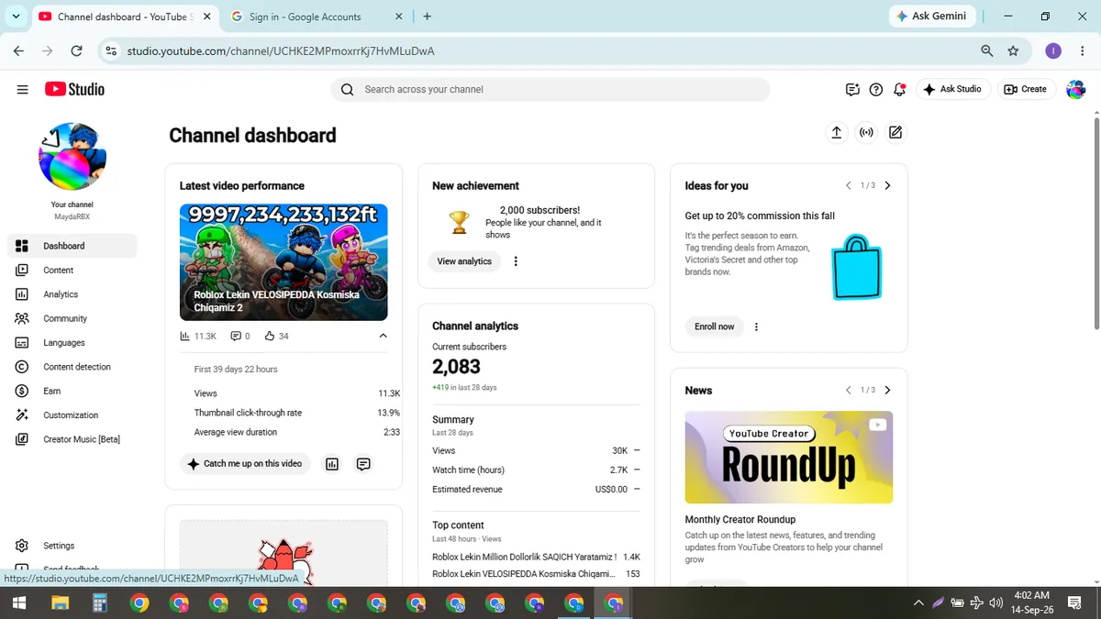Image resolution: width=1101 pixels, height=619 pixels.
Task: Go to next item in News card
Action: [887, 390]
